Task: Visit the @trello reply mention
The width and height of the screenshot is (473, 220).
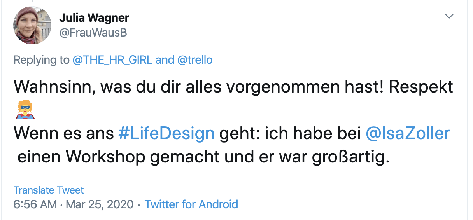Action: point(196,60)
